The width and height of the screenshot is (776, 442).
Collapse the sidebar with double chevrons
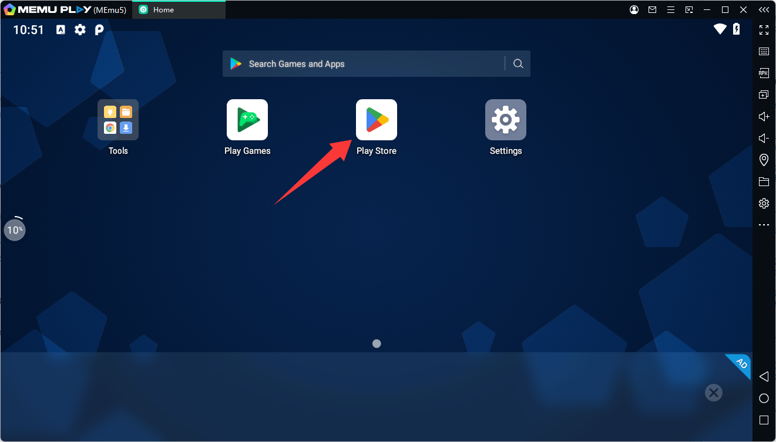[x=764, y=9]
